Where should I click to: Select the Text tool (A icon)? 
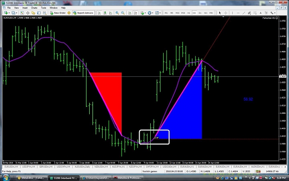coord(260,13)
